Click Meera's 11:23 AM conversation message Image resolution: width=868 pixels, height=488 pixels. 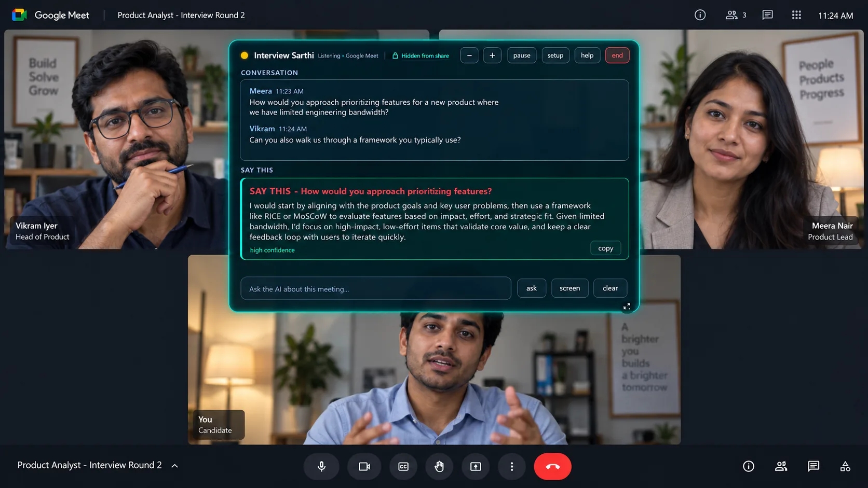(x=374, y=102)
